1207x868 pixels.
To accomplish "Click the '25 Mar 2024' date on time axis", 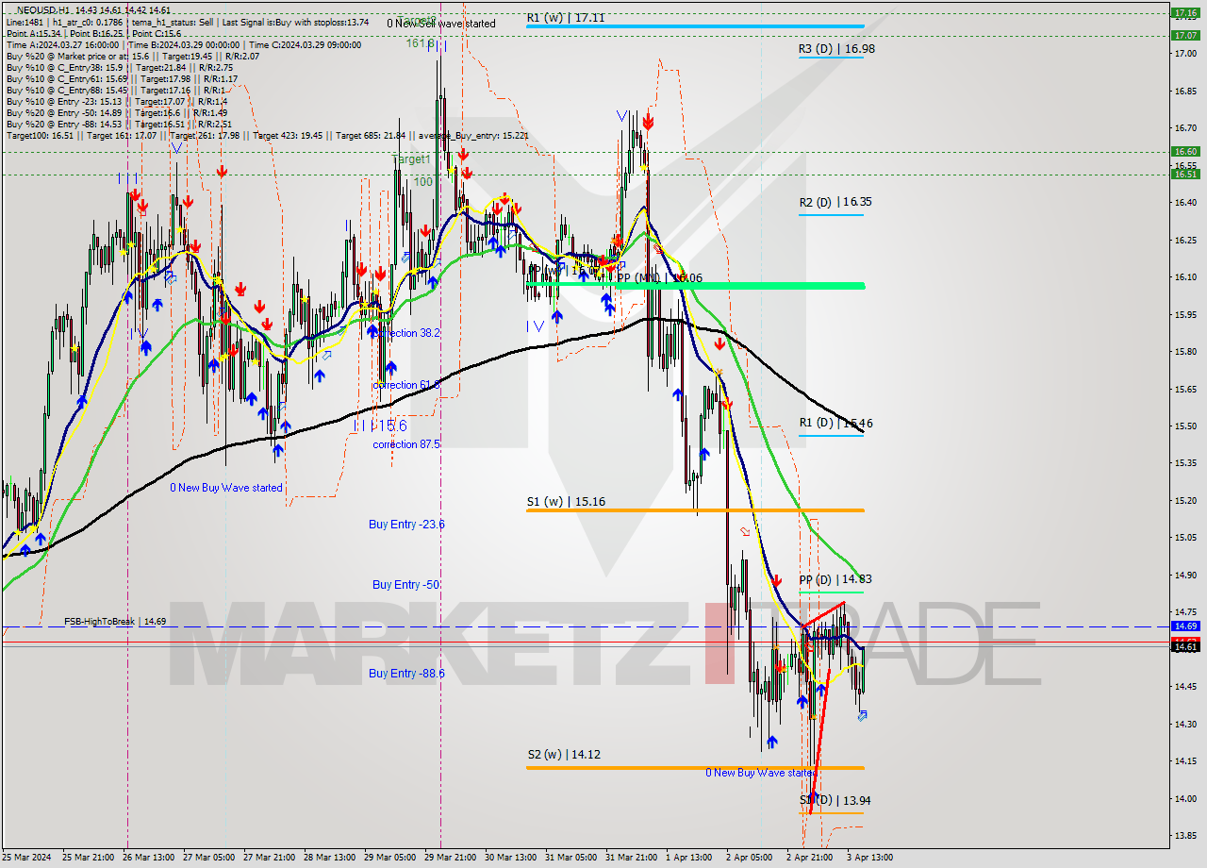I will [25, 858].
